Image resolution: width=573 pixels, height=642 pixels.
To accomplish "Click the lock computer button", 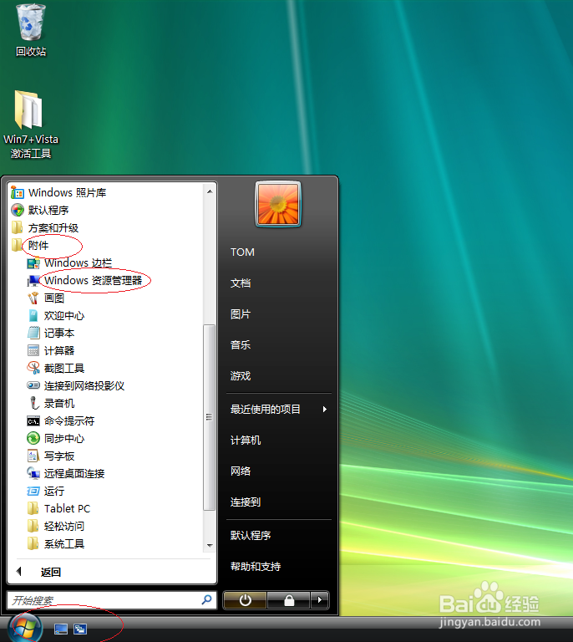I will pyautogui.click(x=289, y=600).
